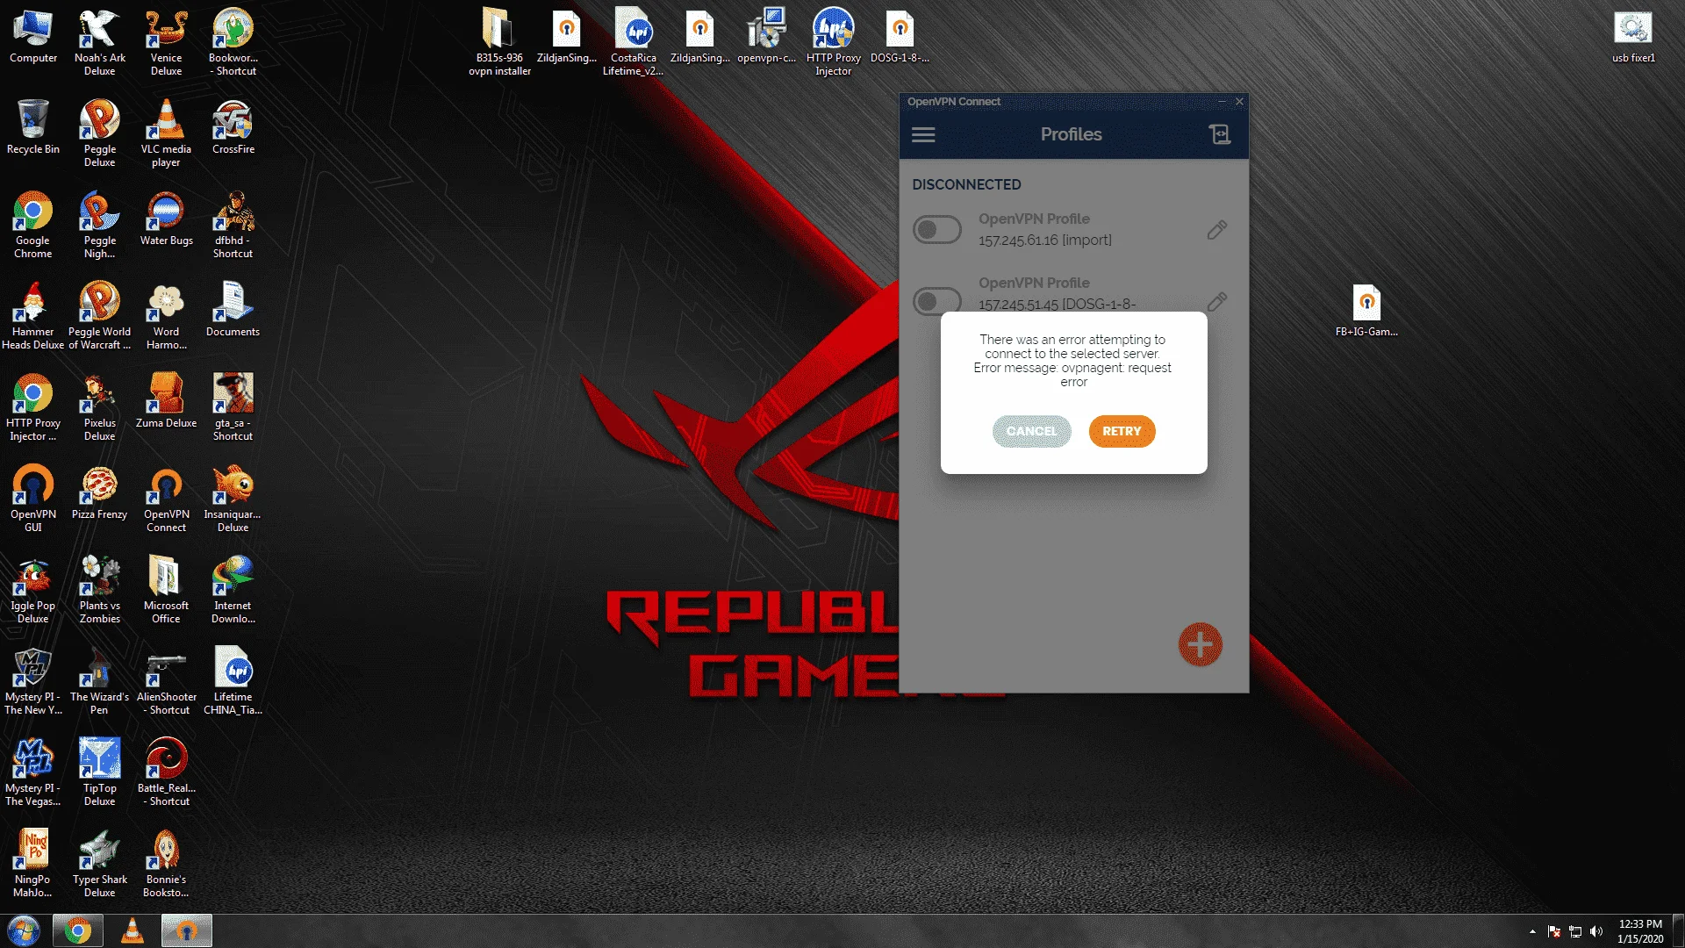Open Chrome from the taskbar

[77, 931]
